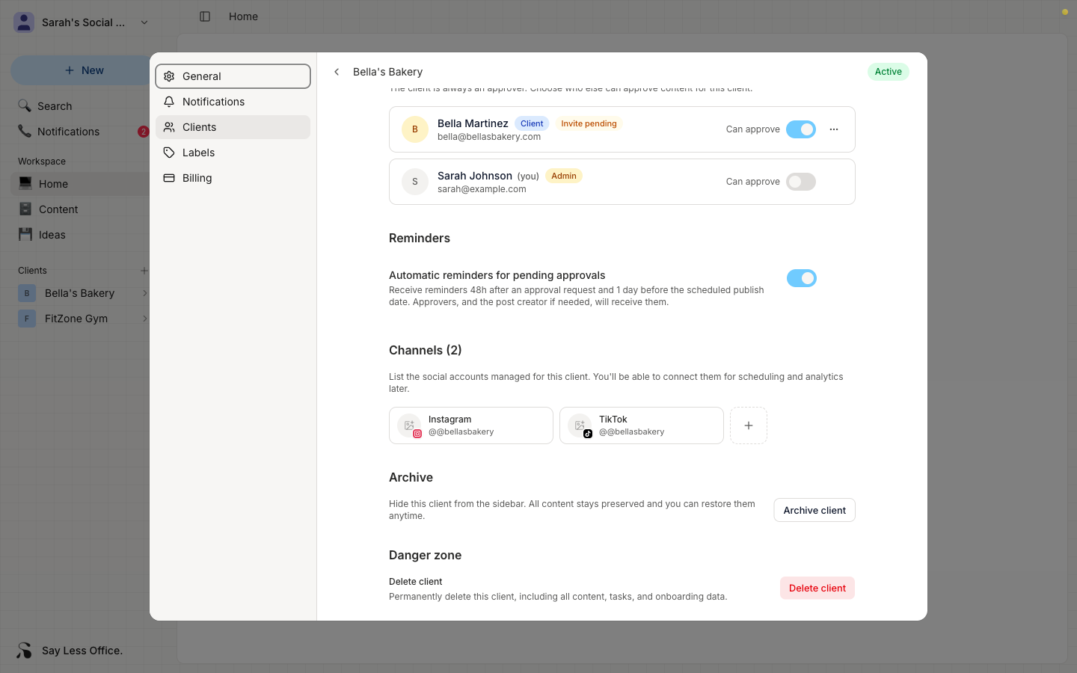This screenshot has height=673, width=1077.
Task: Enable Can approve for Sarah Johnson
Action: 801,182
